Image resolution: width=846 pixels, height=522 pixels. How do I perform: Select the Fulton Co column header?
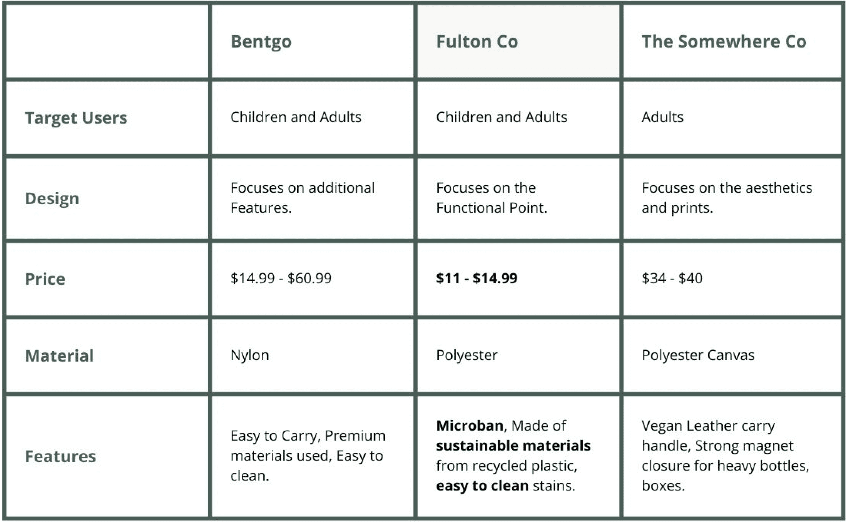pos(477,42)
